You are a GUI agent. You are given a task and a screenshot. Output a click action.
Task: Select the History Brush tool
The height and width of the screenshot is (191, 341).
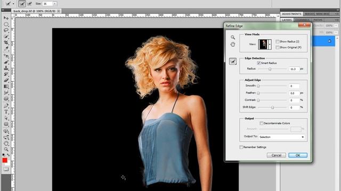pos(6,74)
